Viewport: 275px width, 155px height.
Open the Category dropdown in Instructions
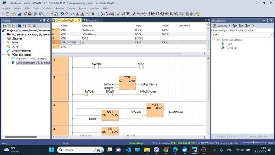222,26
